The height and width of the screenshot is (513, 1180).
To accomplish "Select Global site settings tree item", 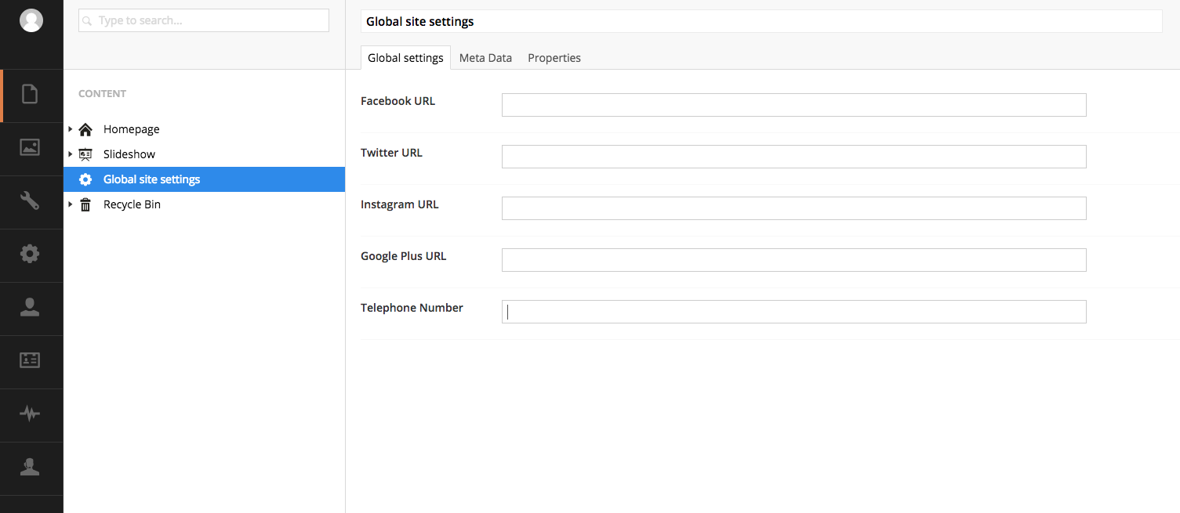I will click(x=204, y=179).
